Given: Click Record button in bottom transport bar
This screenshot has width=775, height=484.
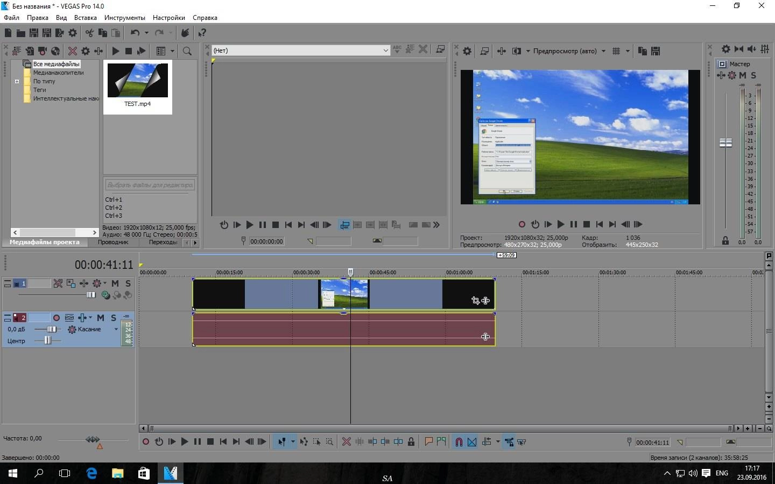Looking at the screenshot, I should 145,442.
